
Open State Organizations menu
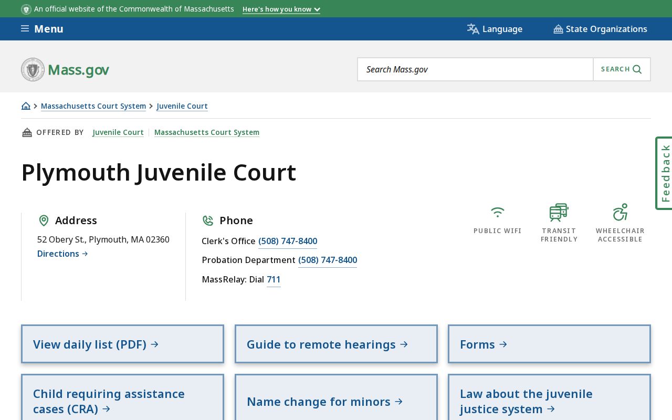(600, 29)
